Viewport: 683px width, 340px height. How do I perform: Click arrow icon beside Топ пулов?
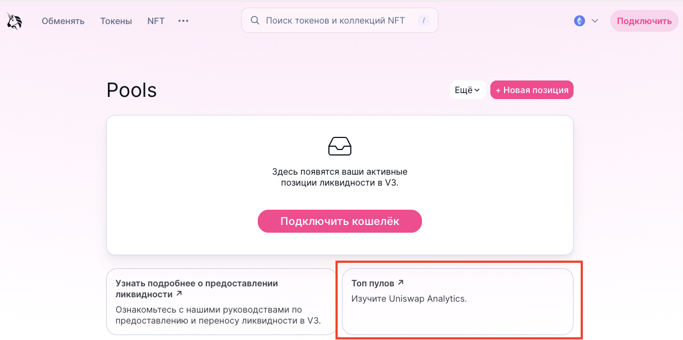401,283
